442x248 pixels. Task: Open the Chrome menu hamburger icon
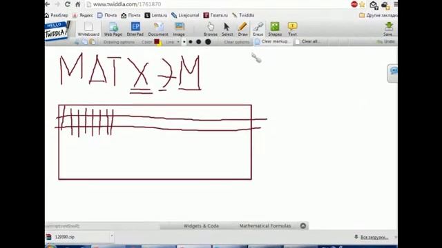(396, 4)
